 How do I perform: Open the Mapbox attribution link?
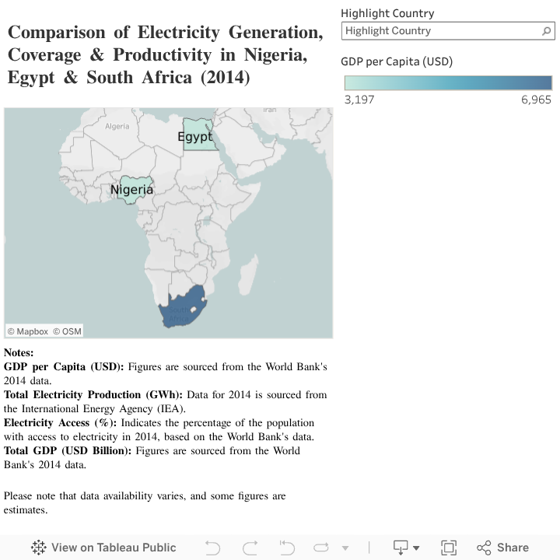click(27, 331)
